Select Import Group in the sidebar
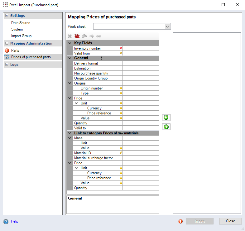 [x=21, y=36]
